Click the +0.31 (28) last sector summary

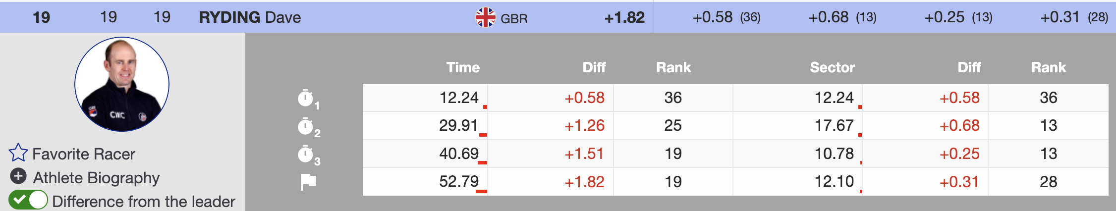click(1074, 18)
